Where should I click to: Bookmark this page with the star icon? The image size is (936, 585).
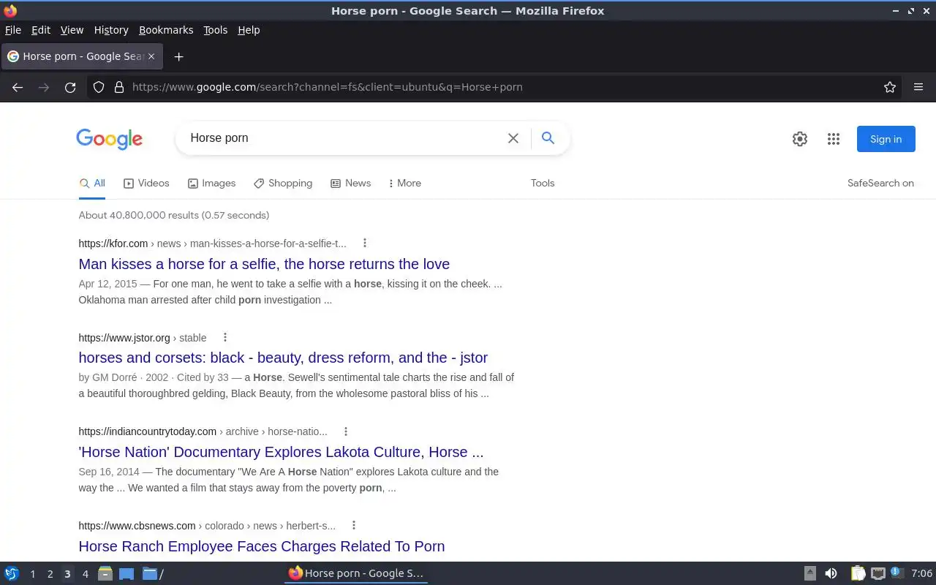tap(890, 87)
